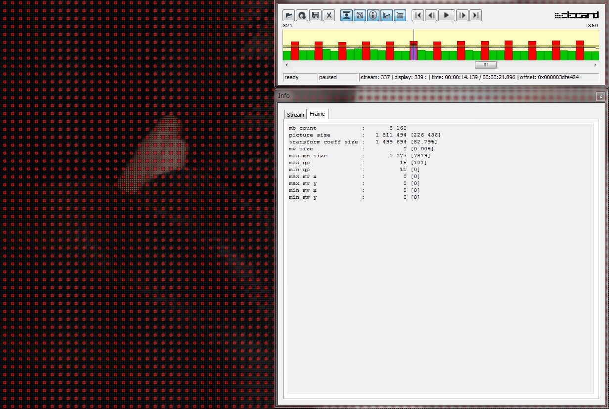Toggle the picture view panel button

tap(347, 15)
